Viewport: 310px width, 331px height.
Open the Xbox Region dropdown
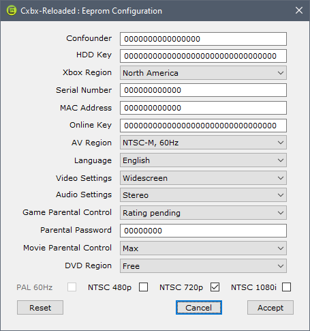[203, 73]
